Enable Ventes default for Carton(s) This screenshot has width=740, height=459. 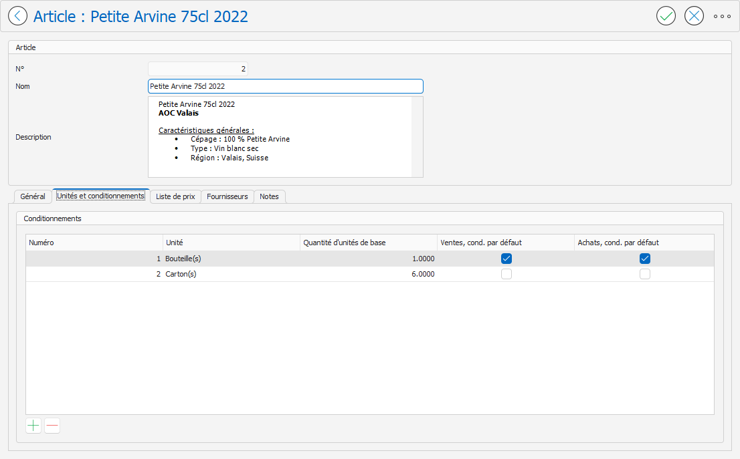(506, 274)
